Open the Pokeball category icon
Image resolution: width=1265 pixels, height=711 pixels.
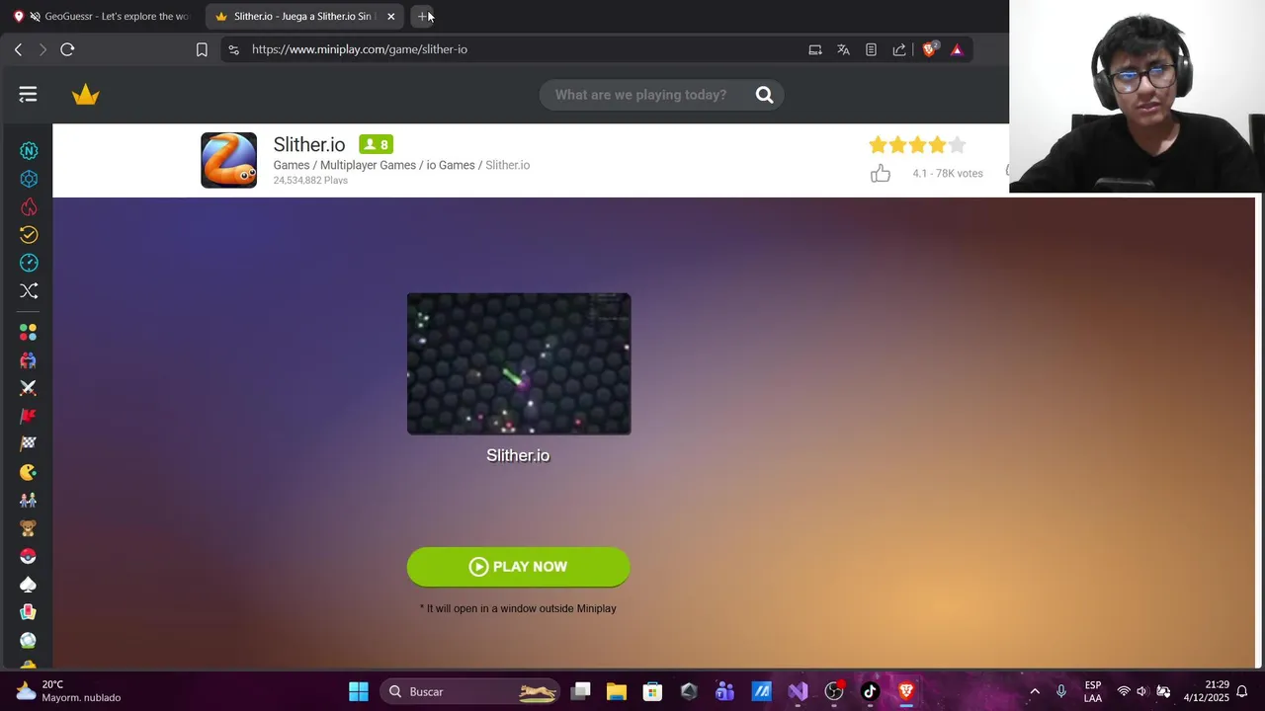28,556
